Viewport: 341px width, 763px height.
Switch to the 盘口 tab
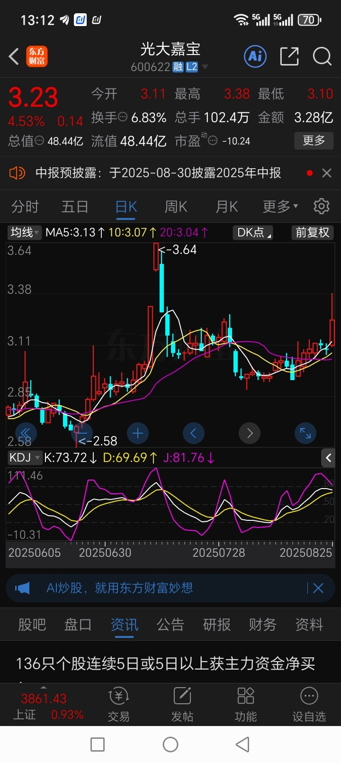click(78, 625)
